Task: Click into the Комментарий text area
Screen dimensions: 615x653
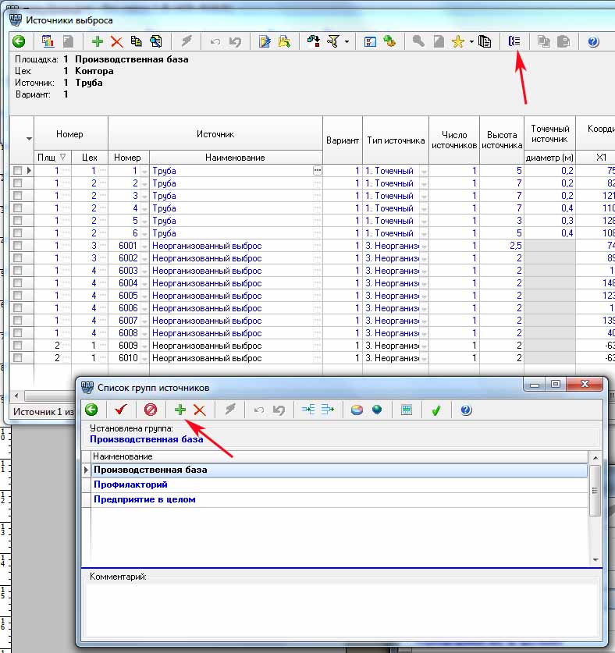Action: point(339,609)
